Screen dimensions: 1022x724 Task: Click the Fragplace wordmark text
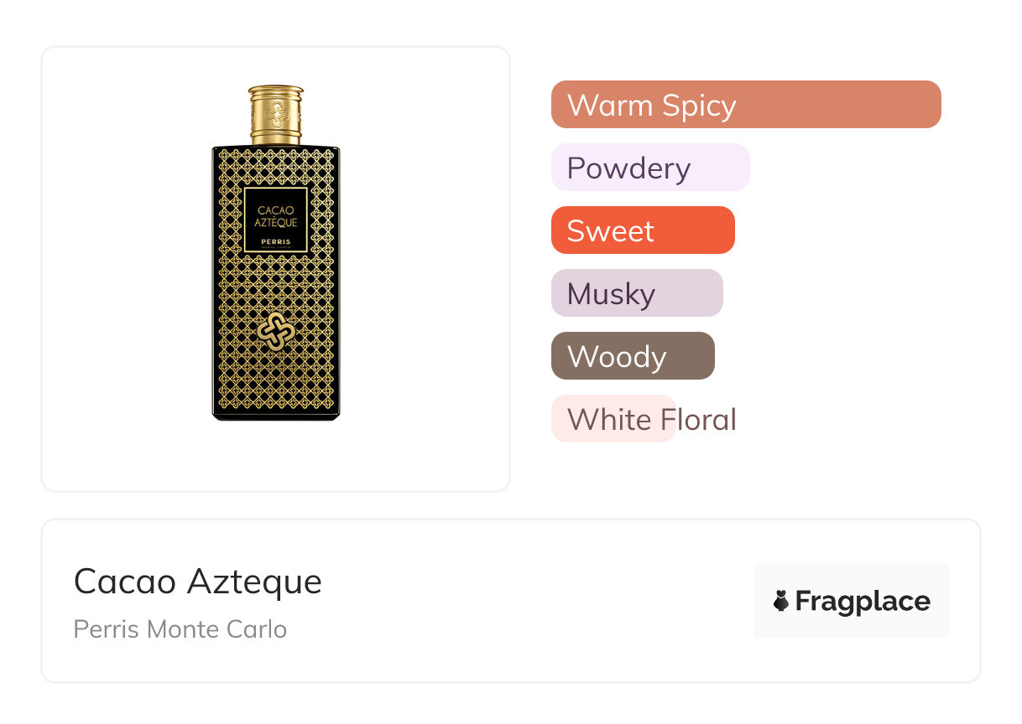[863, 601]
